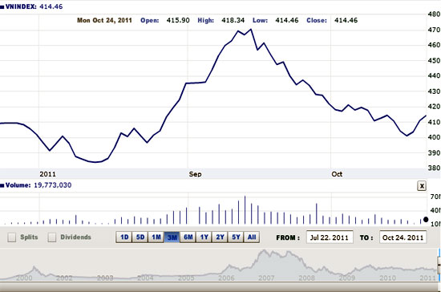Click the Oct axis label

[x=337, y=174]
